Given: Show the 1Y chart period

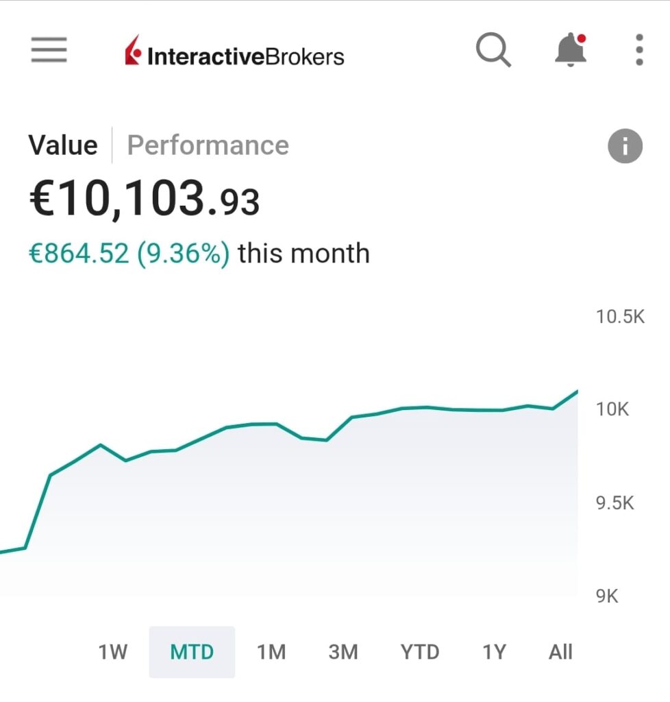Looking at the screenshot, I should coord(493,652).
